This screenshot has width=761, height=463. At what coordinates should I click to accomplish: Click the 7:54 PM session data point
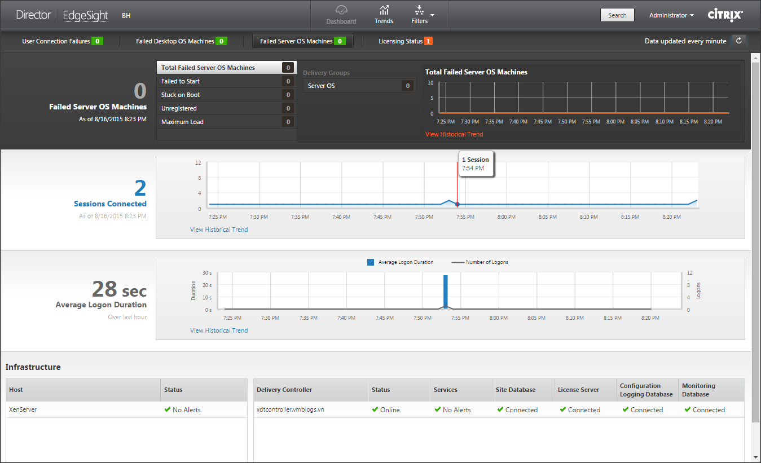pyautogui.click(x=458, y=204)
